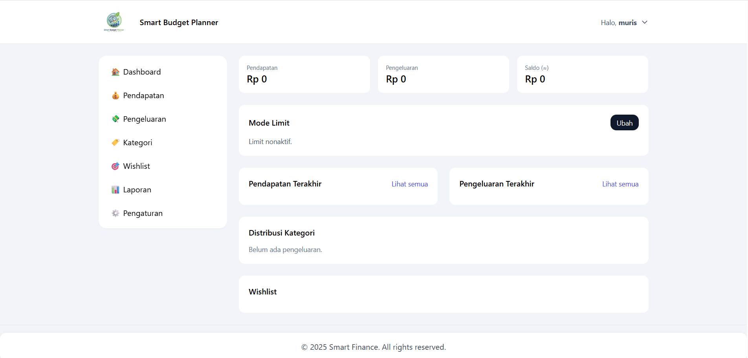The width and height of the screenshot is (748, 358).
Task: Click the Wishlist dartboard icon
Action: [x=115, y=166]
